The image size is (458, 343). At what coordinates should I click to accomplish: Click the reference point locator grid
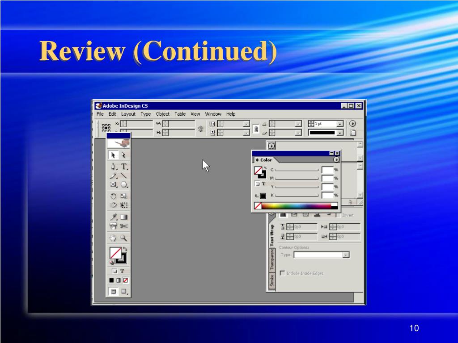106,128
